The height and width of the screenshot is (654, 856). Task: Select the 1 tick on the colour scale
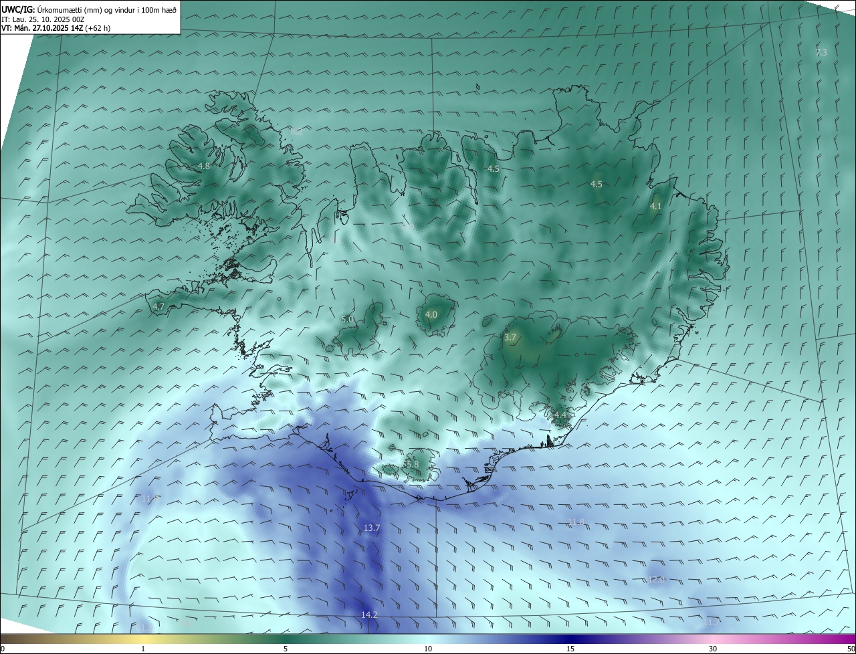[x=143, y=649]
